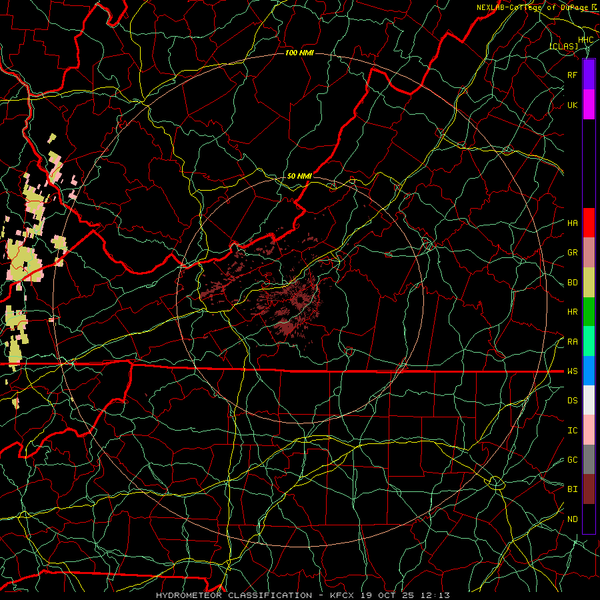Click the IC light pink legend swatch
This screenshot has width=600, height=600.
point(589,430)
